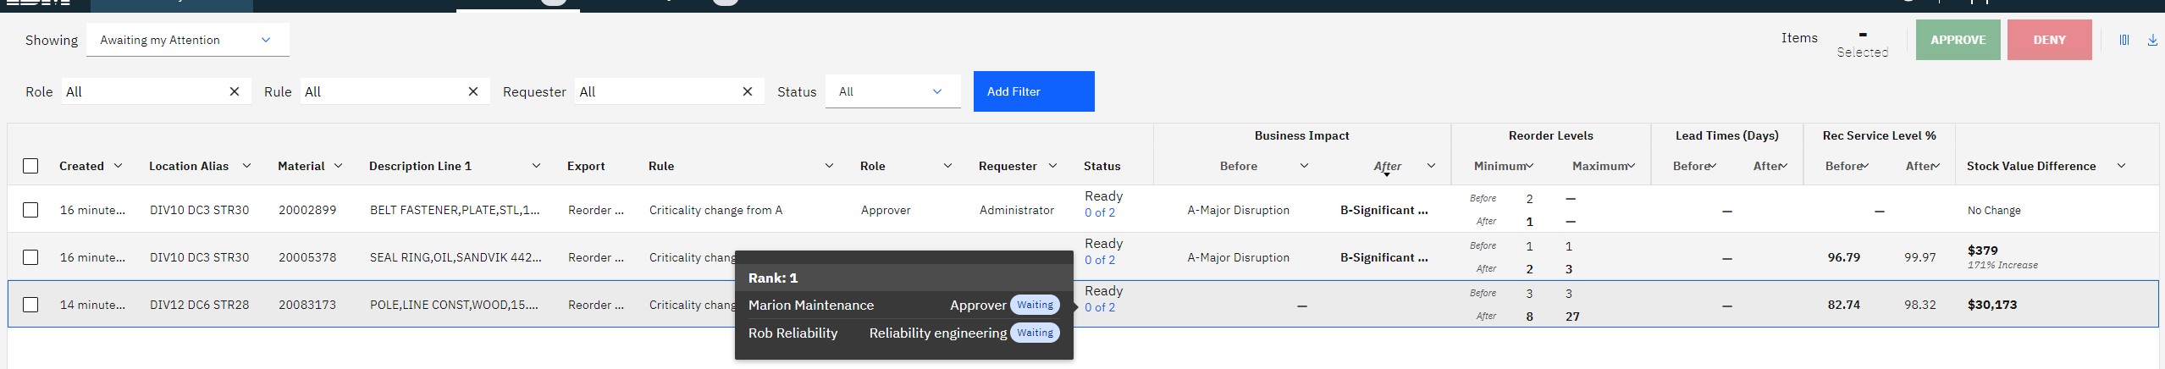
Task: Click the download/export icon
Action: pyautogui.click(x=2152, y=40)
